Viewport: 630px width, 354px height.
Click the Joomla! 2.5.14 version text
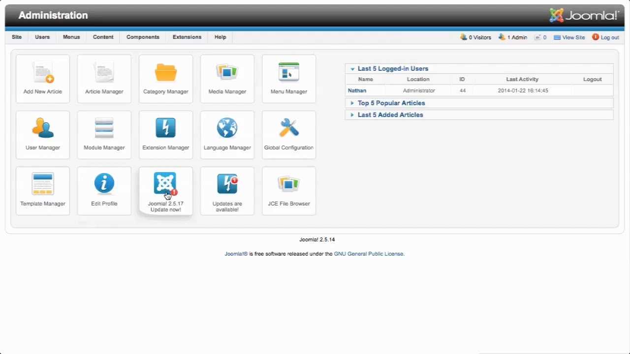click(317, 239)
